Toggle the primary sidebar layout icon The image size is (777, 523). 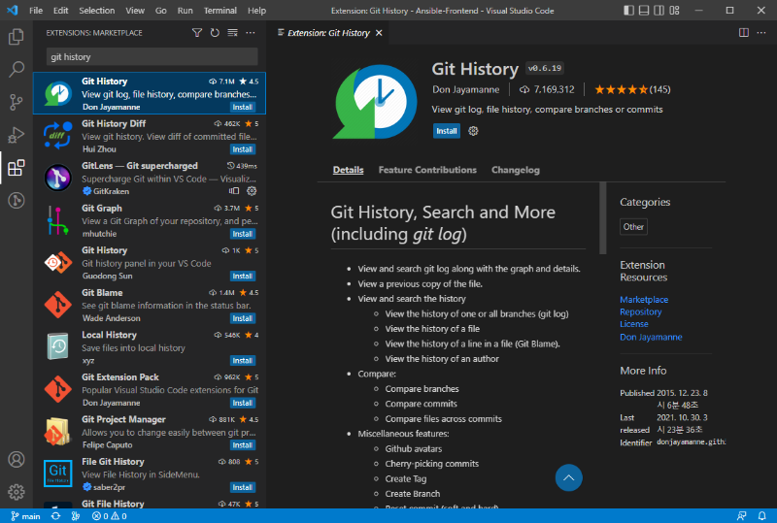[628, 11]
